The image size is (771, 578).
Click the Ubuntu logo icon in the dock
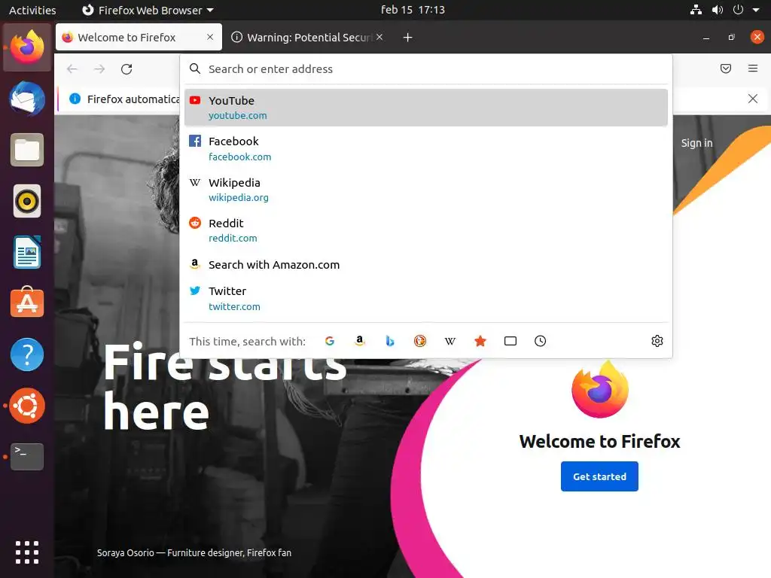tap(27, 406)
